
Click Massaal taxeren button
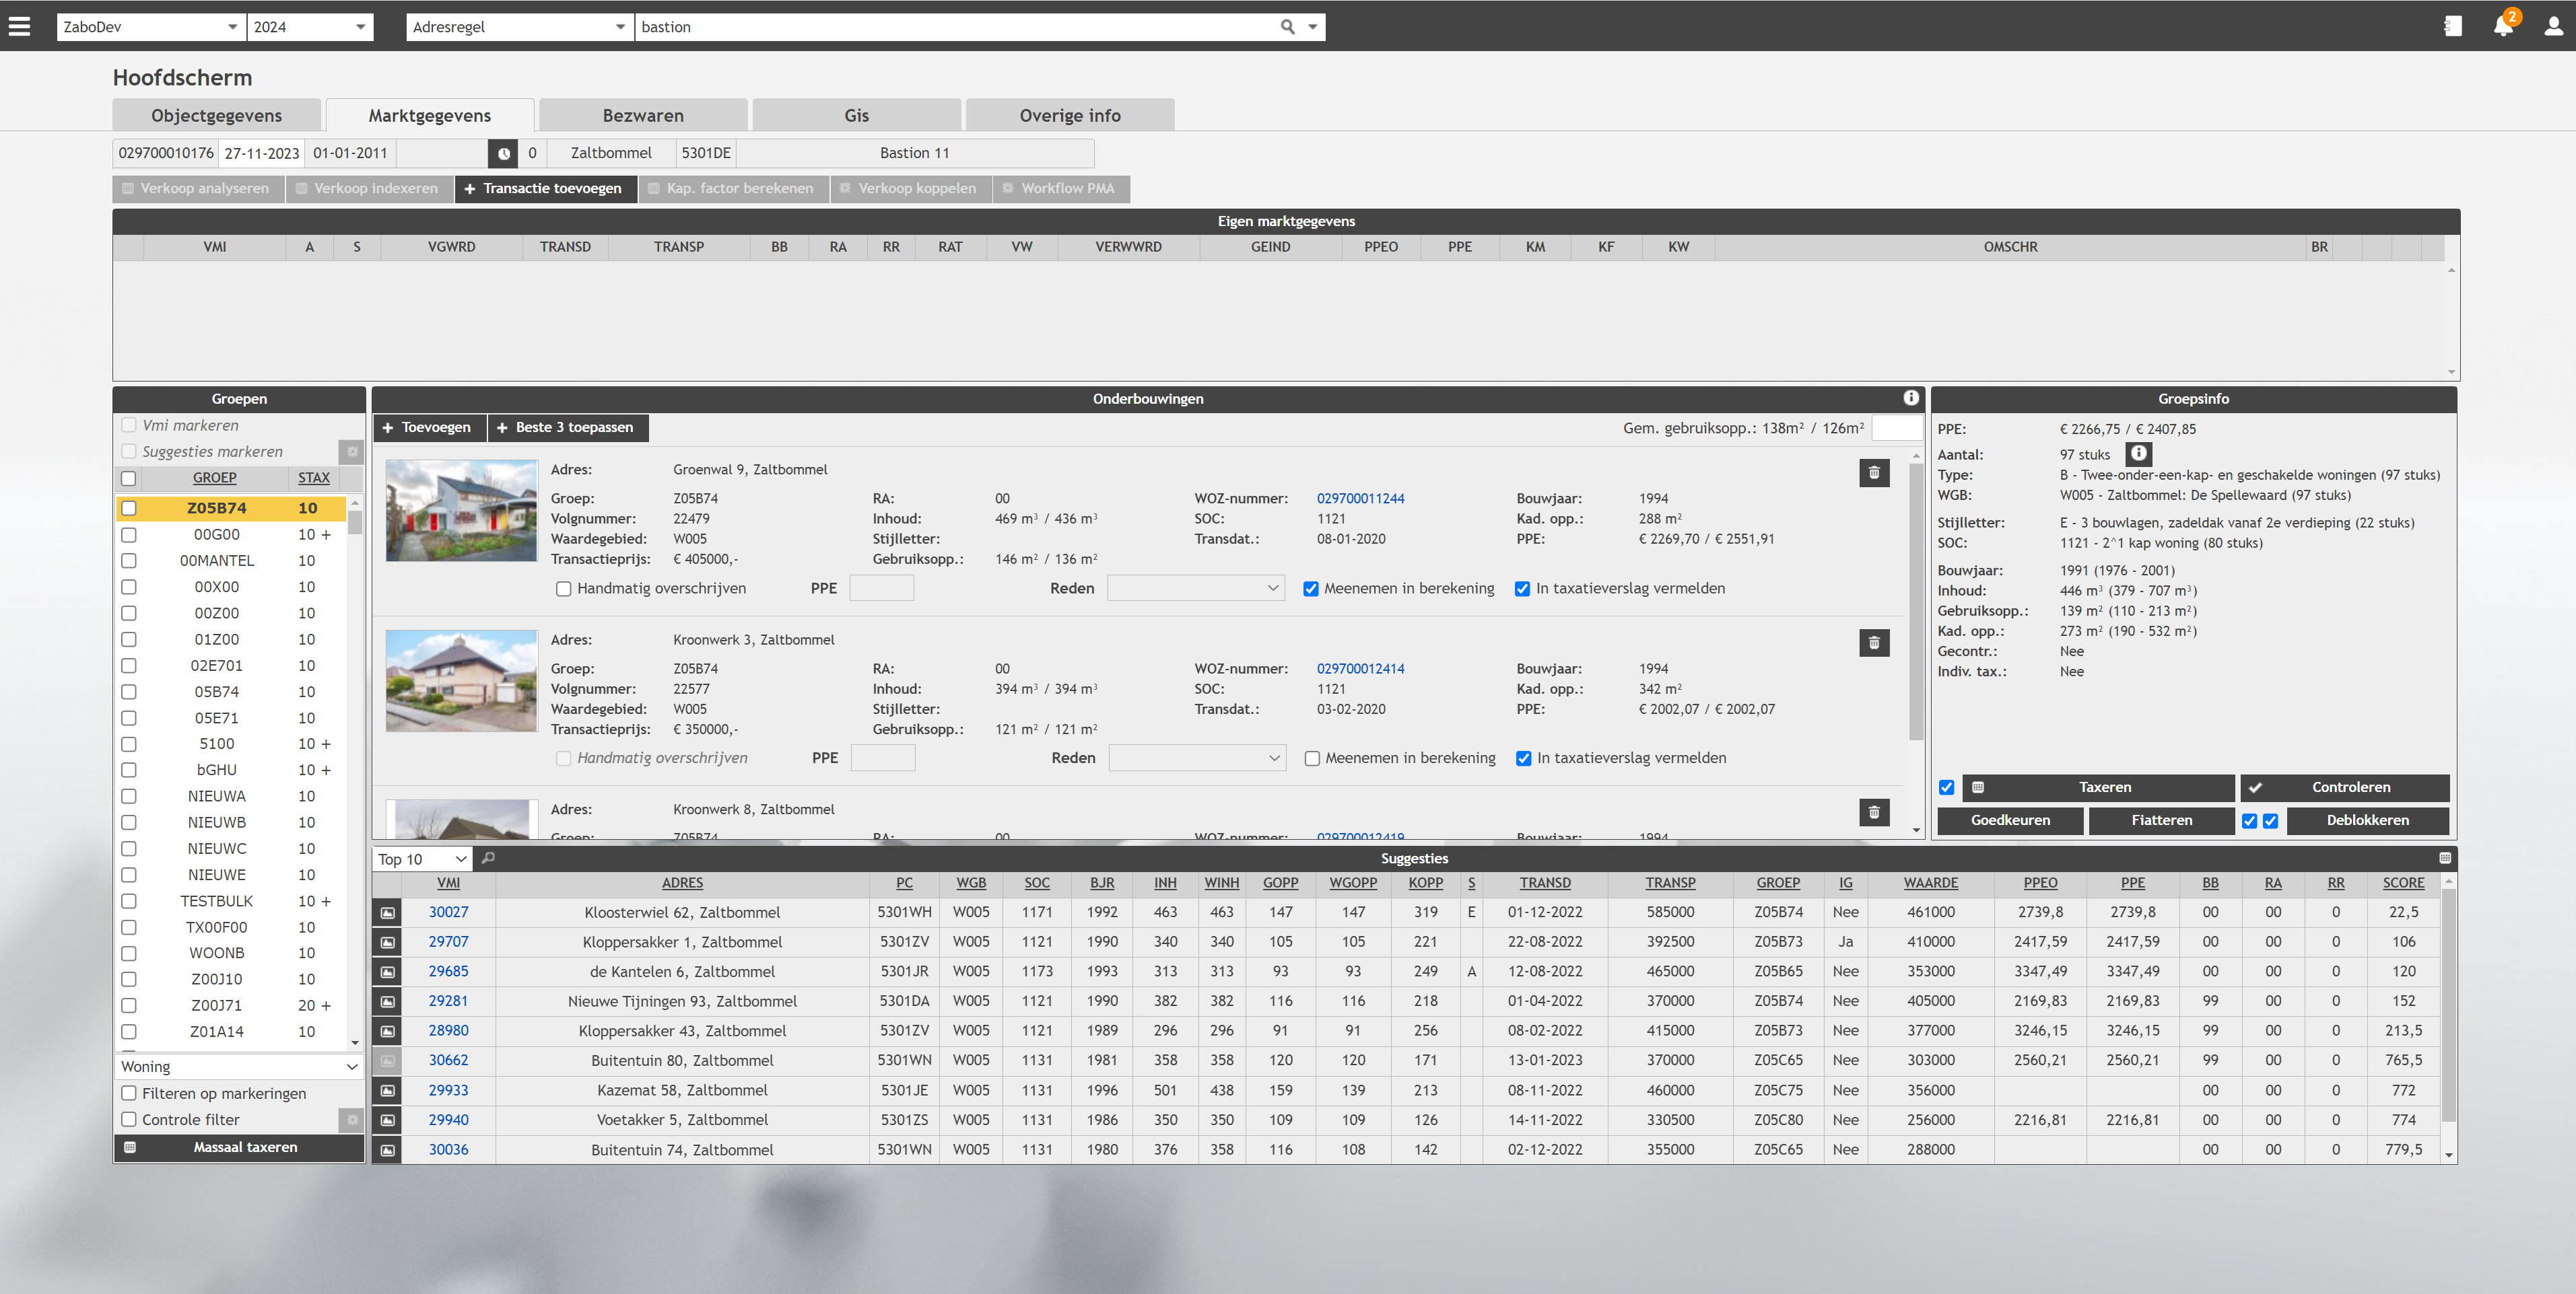pos(239,1148)
